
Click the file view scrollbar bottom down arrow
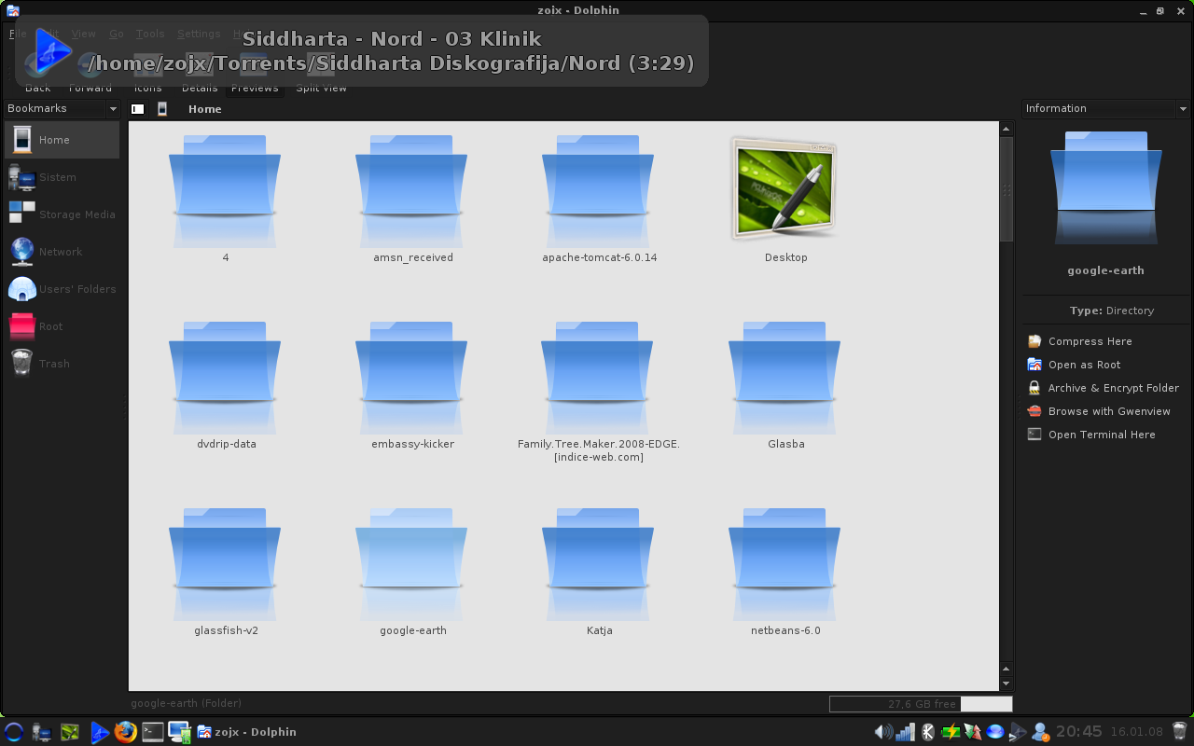(x=1007, y=684)
